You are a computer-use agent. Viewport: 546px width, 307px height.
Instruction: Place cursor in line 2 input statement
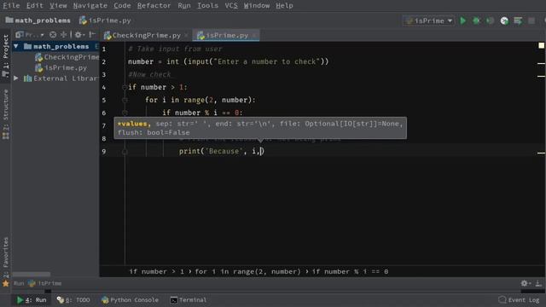pyautogui.click(x=228, y=62)
